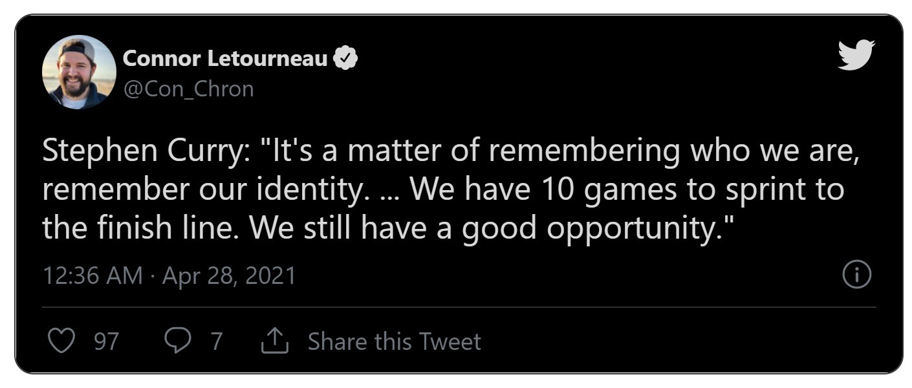This screenshot has width=912, height=388.
Task: Open the info circle icon
Action: click(x=858, y=275)
